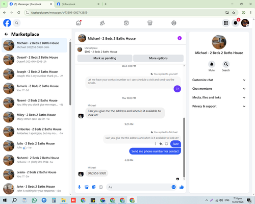Reply to the Sure message arrow icon
Screen dimensions: 255x204
click(x=161, y=144)
